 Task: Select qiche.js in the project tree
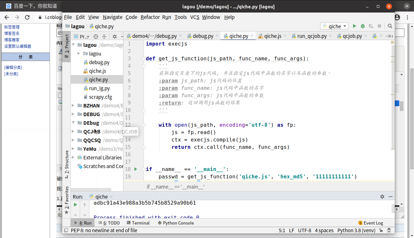point(97,71)
